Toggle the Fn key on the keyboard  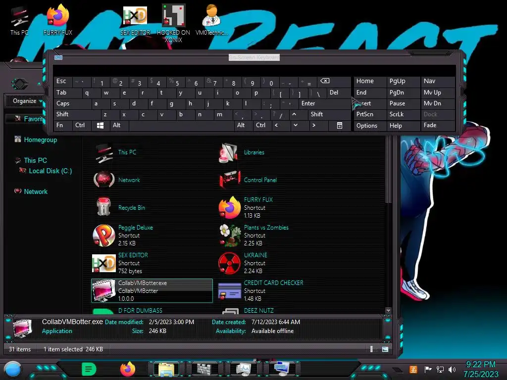[63, 125]
